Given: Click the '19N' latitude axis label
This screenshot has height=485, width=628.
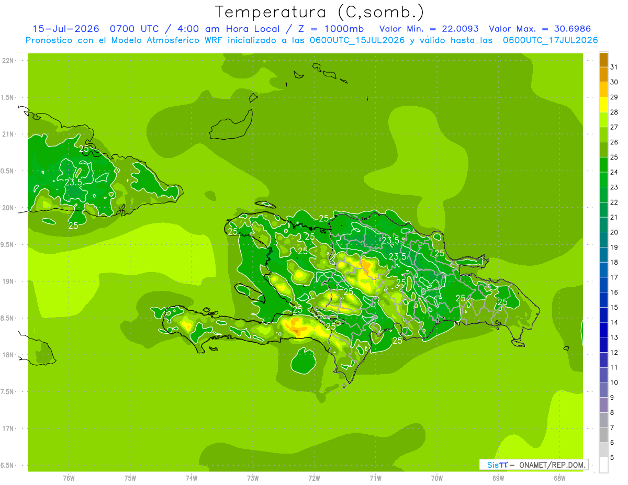Looking at the screenshot, I should point(8,281).
